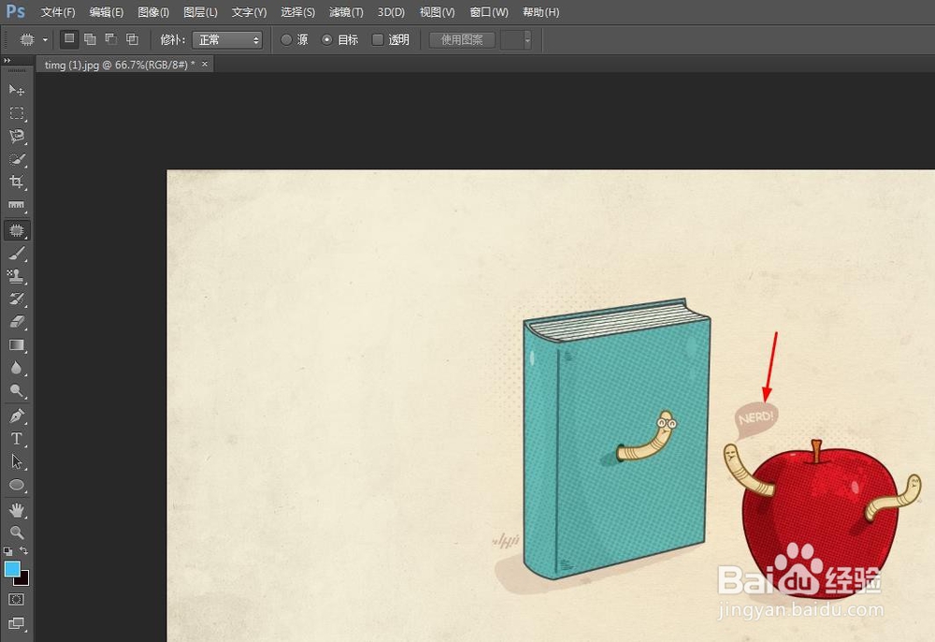Click Subtract from Selection mode button
The width and height of the screenshot is (935, 642).
(111, 39)
